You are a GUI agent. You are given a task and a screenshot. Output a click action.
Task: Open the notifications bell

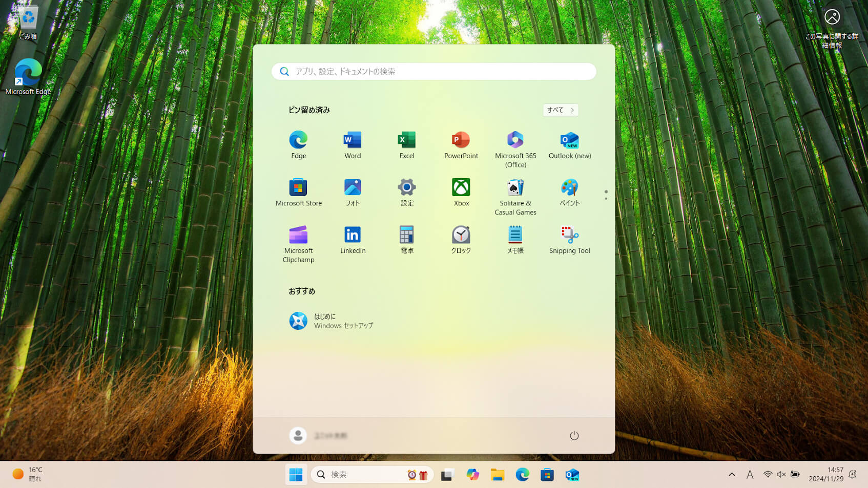(x=853, y=475)
